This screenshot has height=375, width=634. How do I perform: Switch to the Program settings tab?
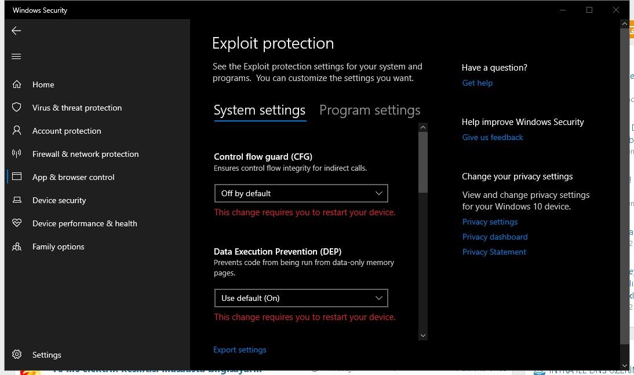tap(370, 110)
